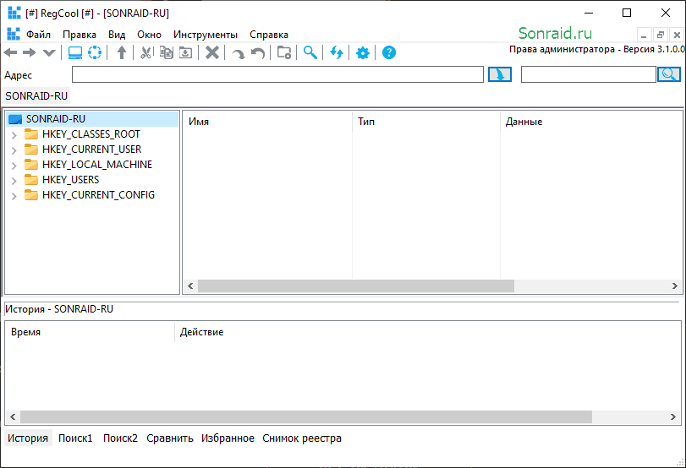Click the quick search magnifier button
Image resolution: width=686 pixels, height=468 pixels.
[669, 74]
